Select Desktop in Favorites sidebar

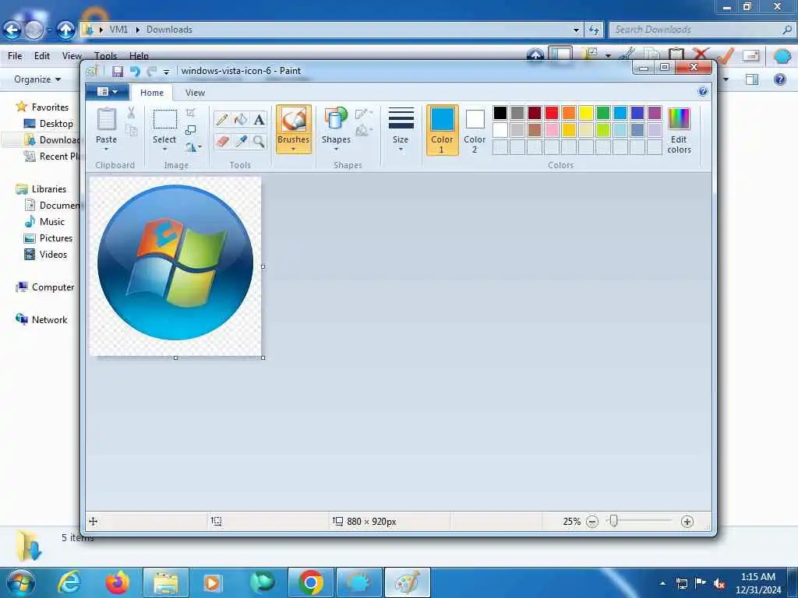(x=49, y=124)
